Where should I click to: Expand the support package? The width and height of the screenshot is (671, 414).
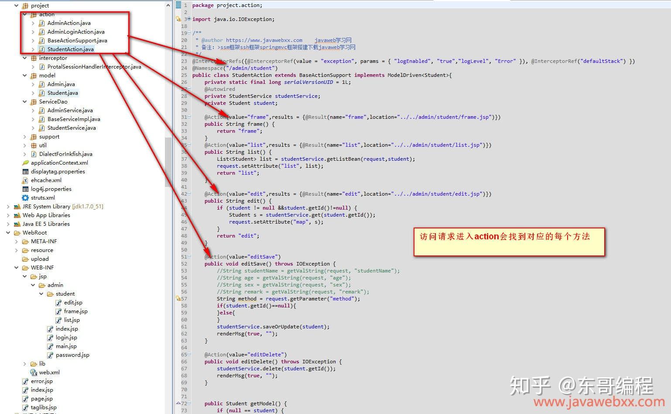click(25, 137)
